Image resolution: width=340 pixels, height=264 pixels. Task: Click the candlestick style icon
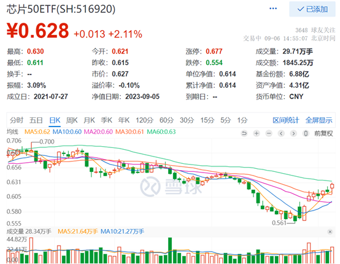[x=306, y=133]
